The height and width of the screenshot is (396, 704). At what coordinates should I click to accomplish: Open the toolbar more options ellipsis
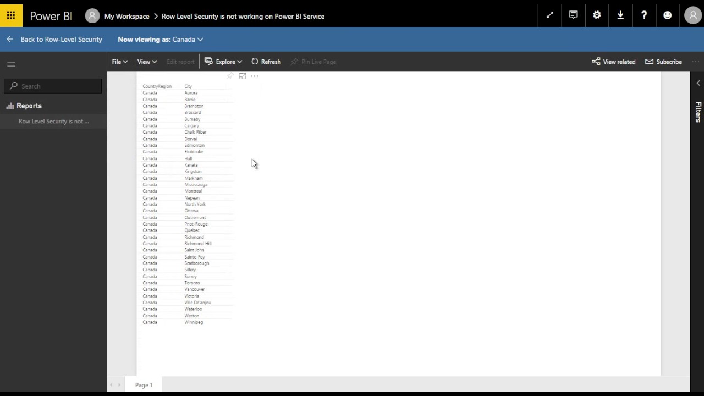pyautogui.click(x=696, y=62)
